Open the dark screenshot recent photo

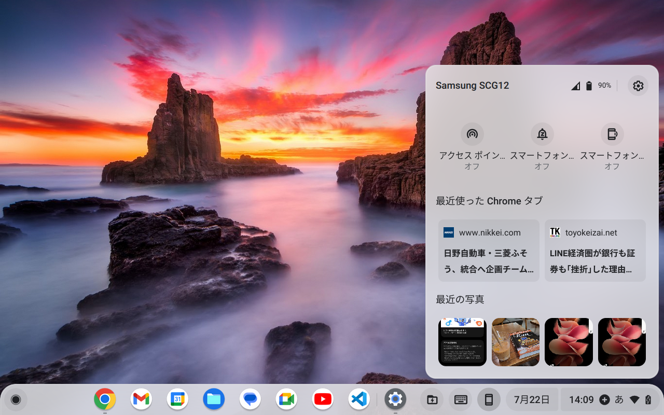coord(462,342)
